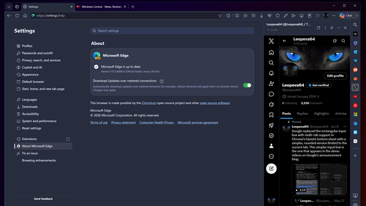
Task: Click the paper plane toolbar icon
Action: click(293, 16)
